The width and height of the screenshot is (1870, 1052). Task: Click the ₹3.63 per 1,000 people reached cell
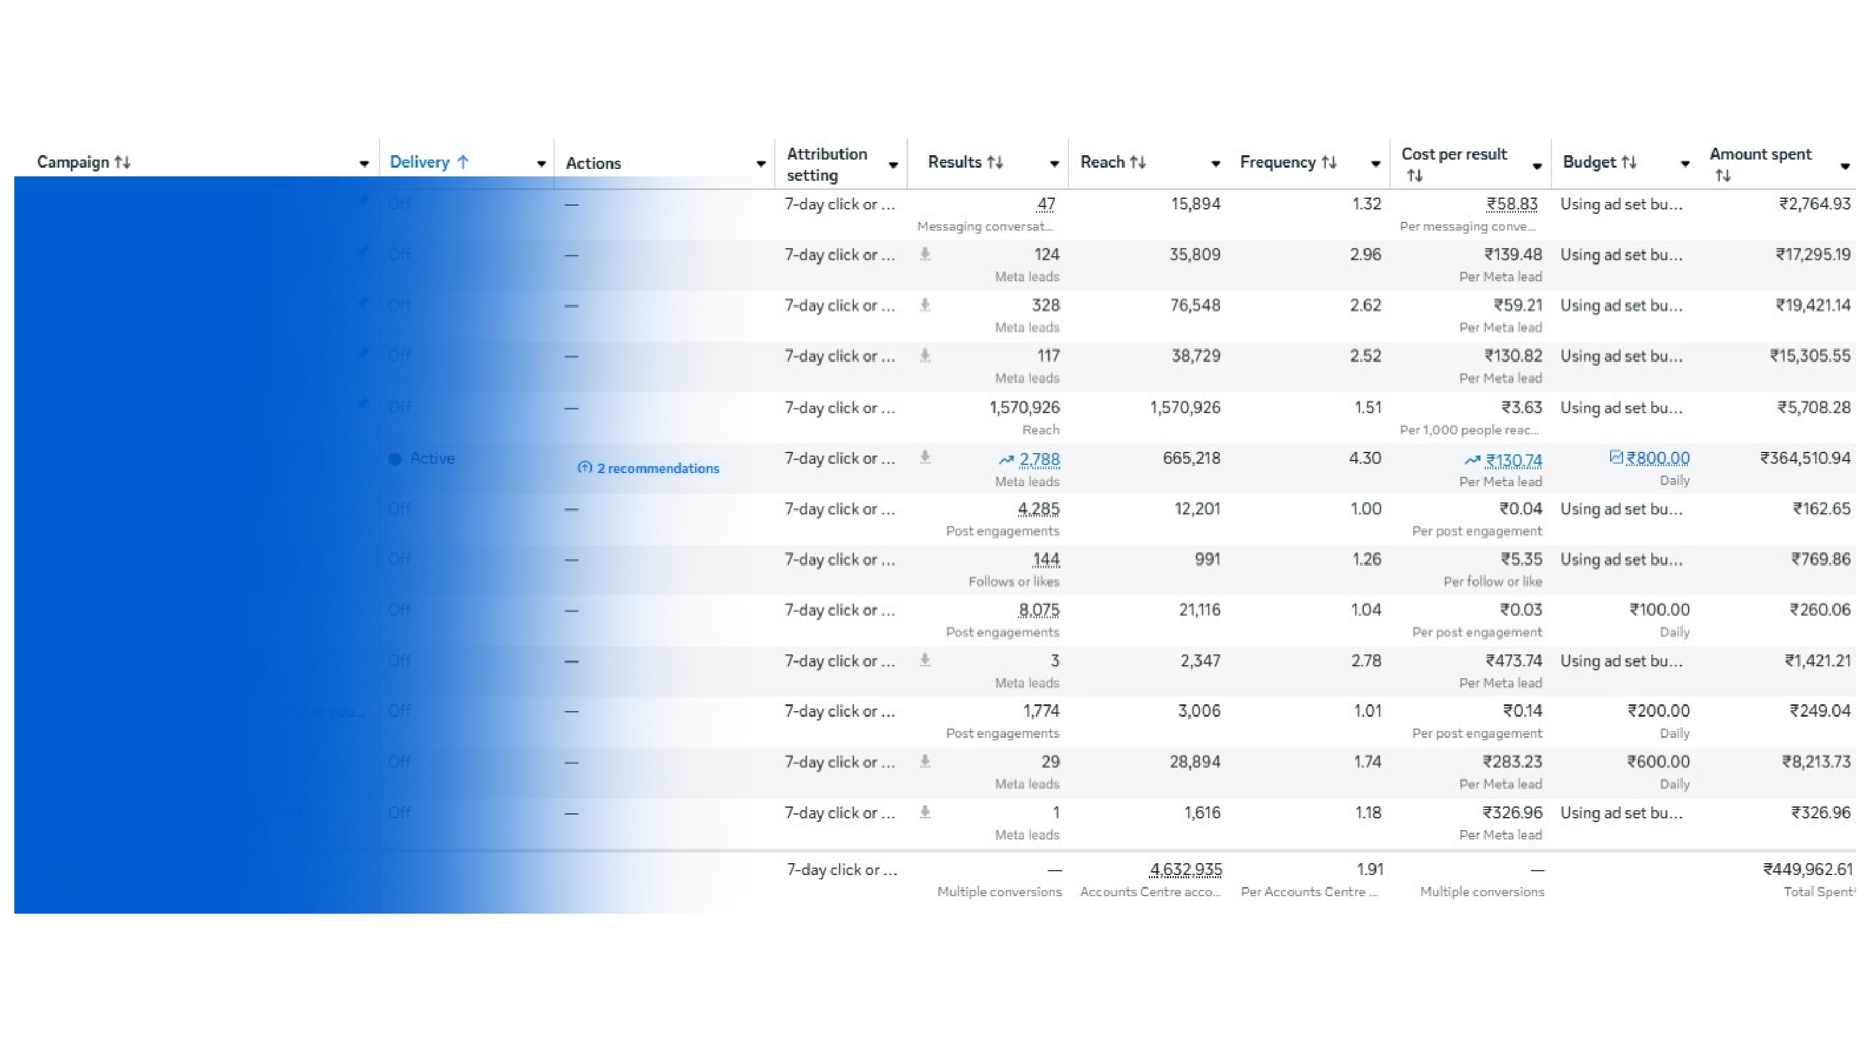pyautogui.click(x=1522, y=408)
